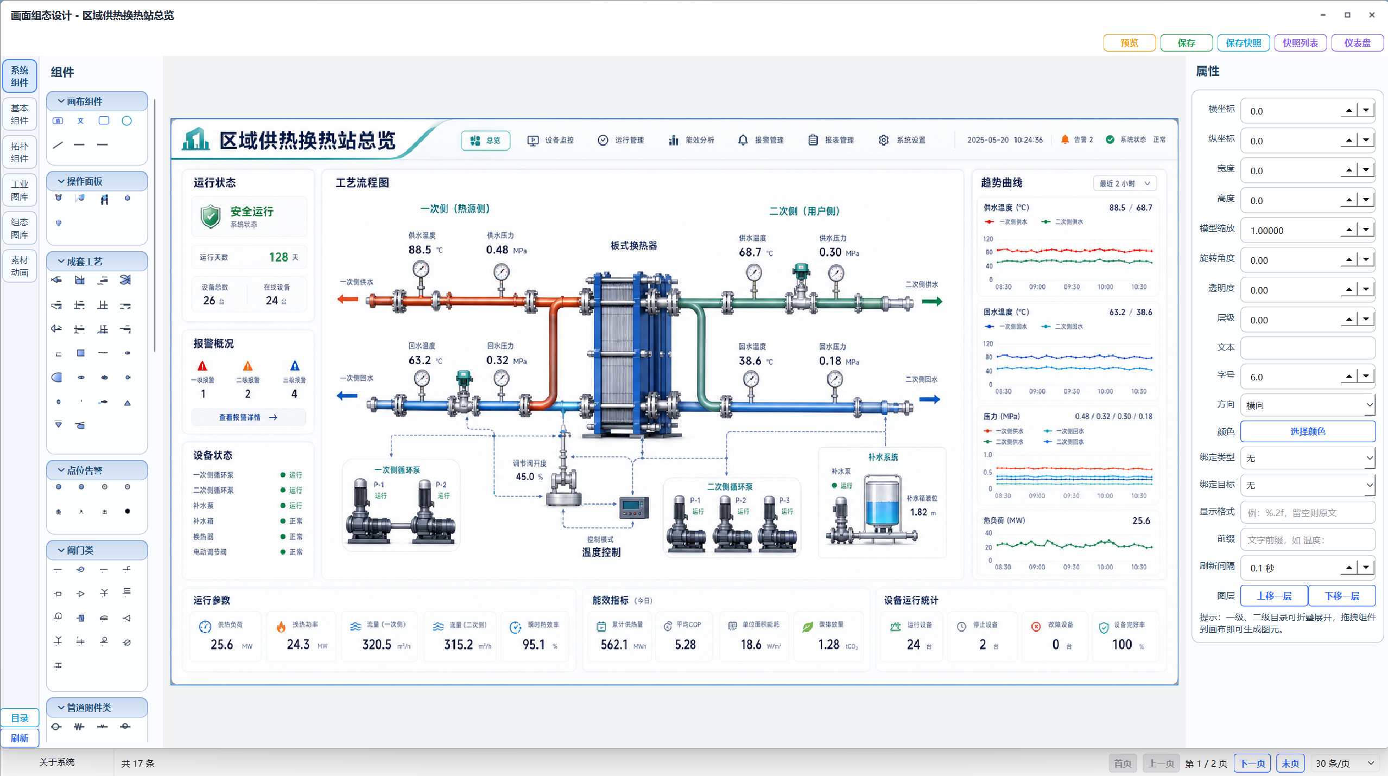Click the flame icon of 换热功率

point(281,627)
